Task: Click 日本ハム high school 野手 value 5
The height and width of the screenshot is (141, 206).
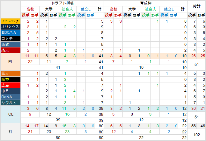Action: coord(35,33)
